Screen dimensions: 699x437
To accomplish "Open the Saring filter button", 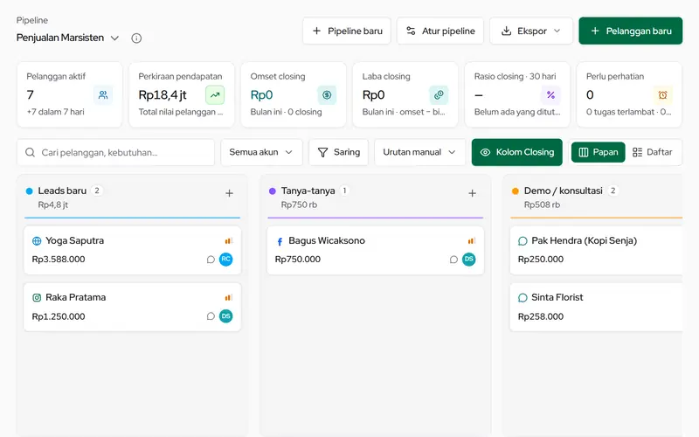I will click(338, 152).
